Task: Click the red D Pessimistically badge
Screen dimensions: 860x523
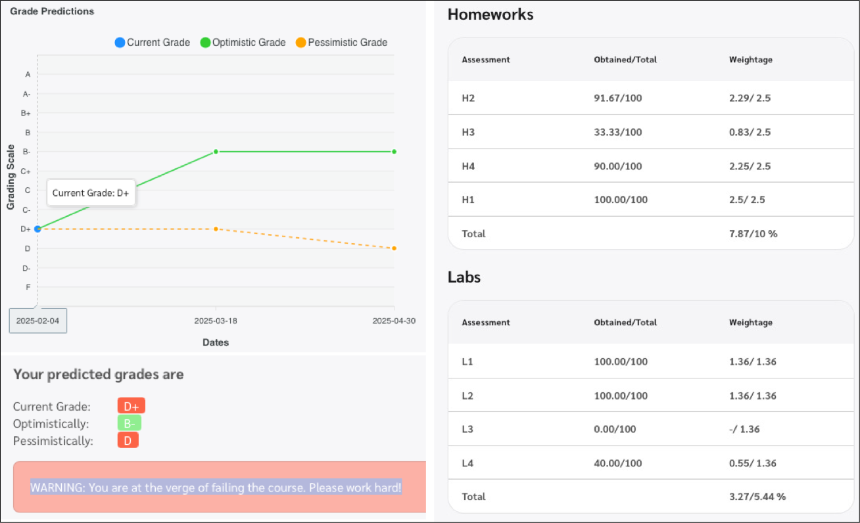Action: tap(128, 441)
